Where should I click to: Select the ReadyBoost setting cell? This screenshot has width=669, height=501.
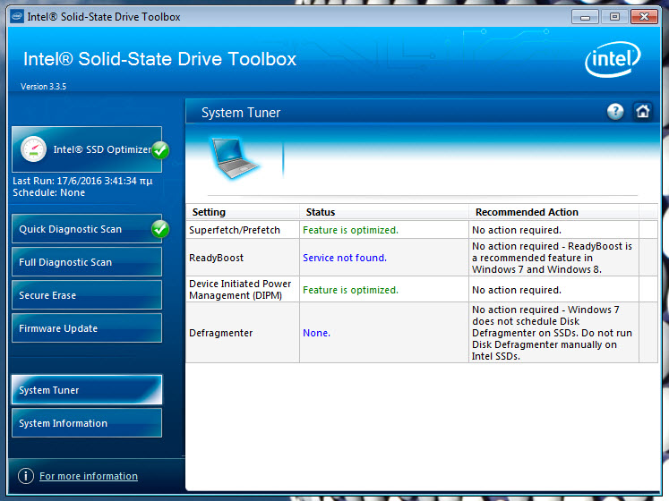tap(243, 258)
